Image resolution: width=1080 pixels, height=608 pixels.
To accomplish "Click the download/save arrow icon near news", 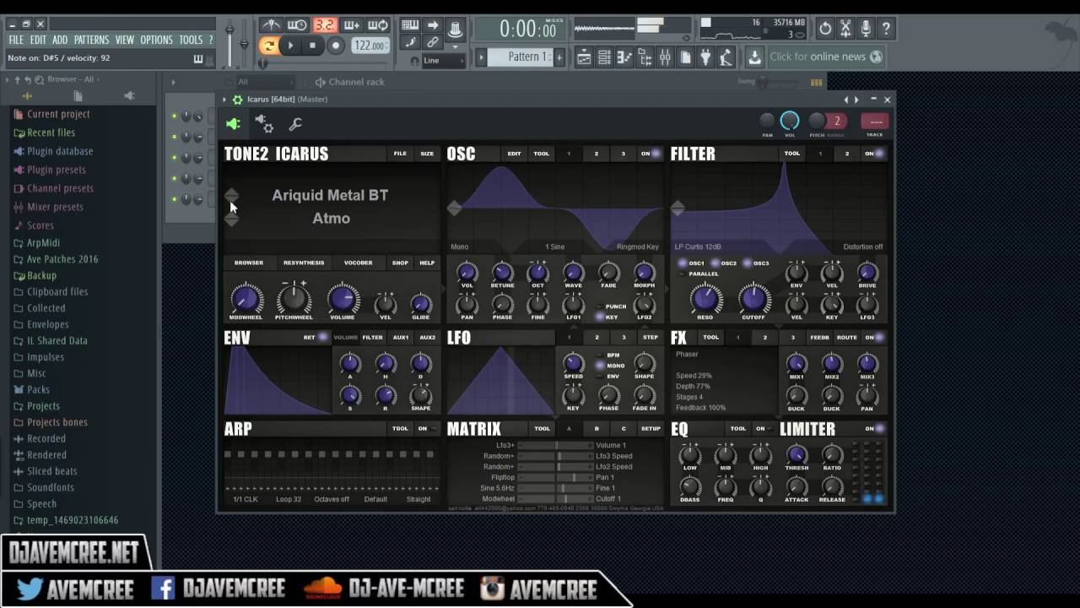I will point(754,57).
